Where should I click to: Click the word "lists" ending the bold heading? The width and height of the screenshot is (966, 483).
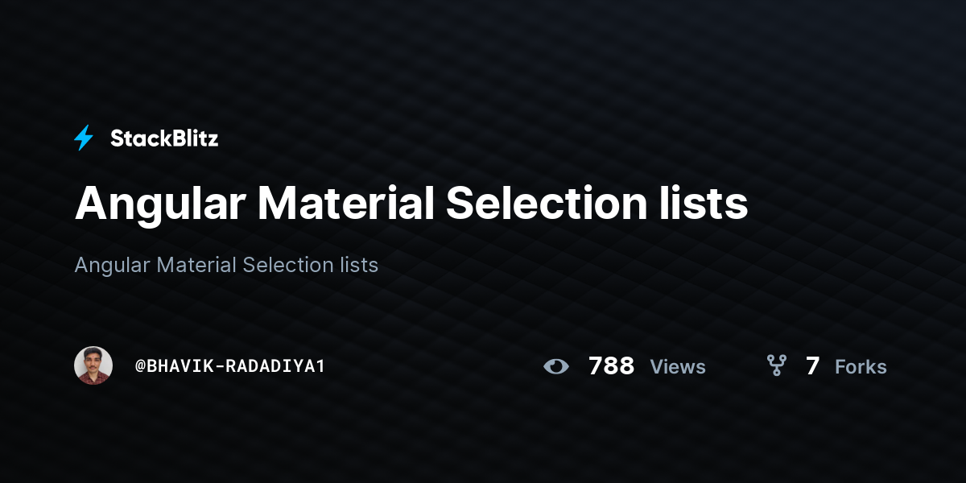click(x=699, y=204)
